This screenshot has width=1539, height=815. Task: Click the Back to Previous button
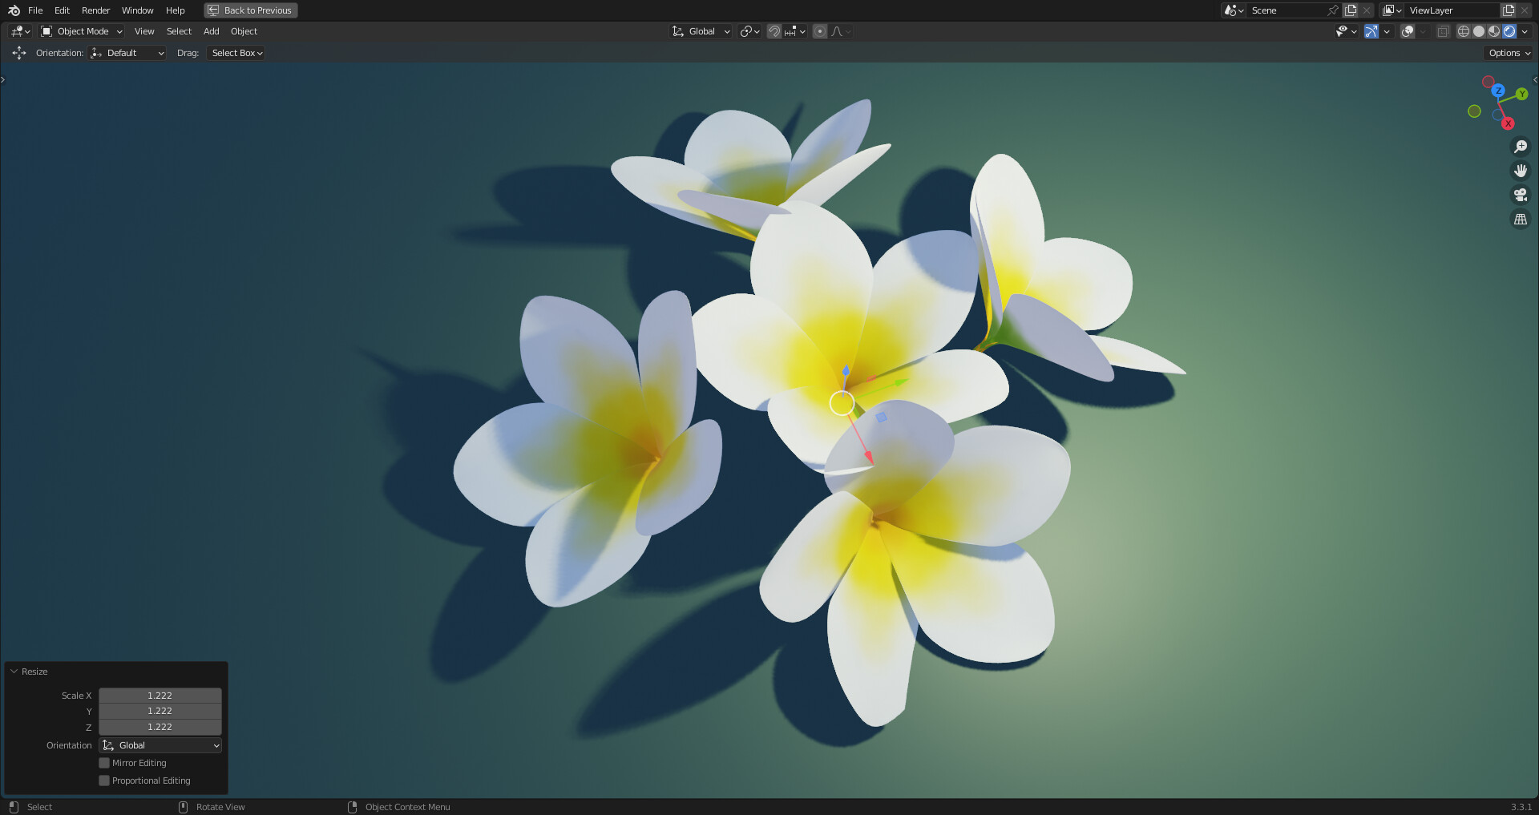[x=250, y=10]
